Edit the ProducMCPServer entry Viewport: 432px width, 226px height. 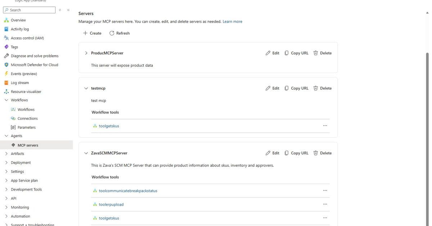pos(273,53)
